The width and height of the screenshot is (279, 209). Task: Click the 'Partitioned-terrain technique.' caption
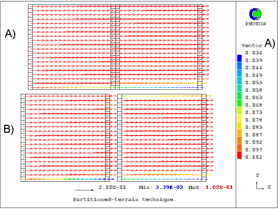124,200
